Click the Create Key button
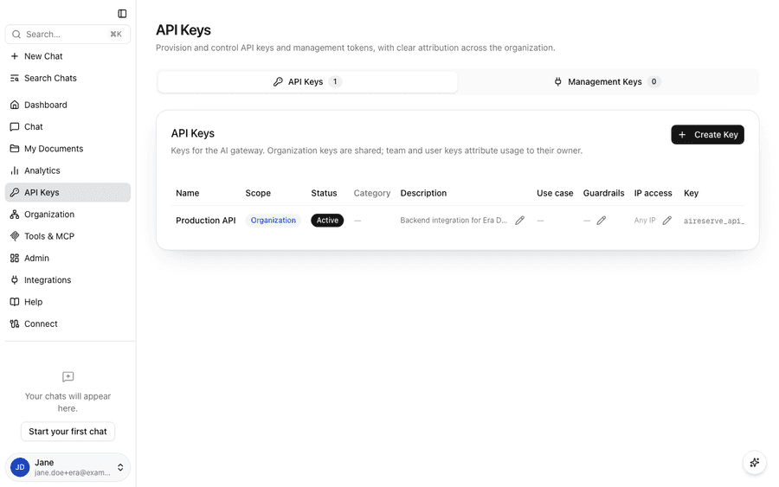Viewport: 779px width, 487px height. (707, 135)
